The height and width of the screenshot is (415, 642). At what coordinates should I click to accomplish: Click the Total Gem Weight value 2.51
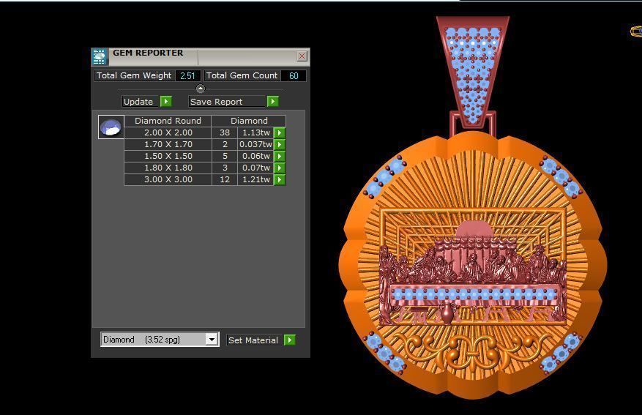pyautogui.click(x=187, y=75)
